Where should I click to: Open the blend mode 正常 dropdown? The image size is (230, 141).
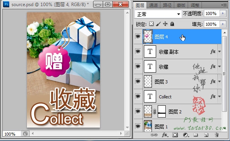click(x=158, y=14)
